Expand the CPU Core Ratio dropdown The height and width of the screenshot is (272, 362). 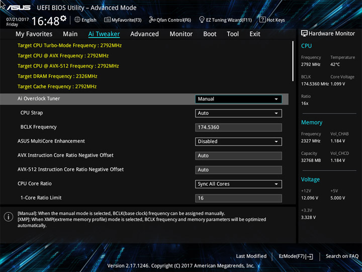click(238, 184)
